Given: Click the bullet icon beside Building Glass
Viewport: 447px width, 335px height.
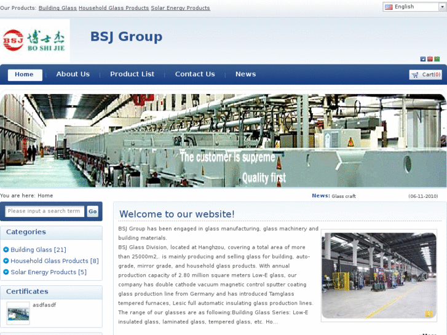Looking at the screenshot, I should [6, 250].
